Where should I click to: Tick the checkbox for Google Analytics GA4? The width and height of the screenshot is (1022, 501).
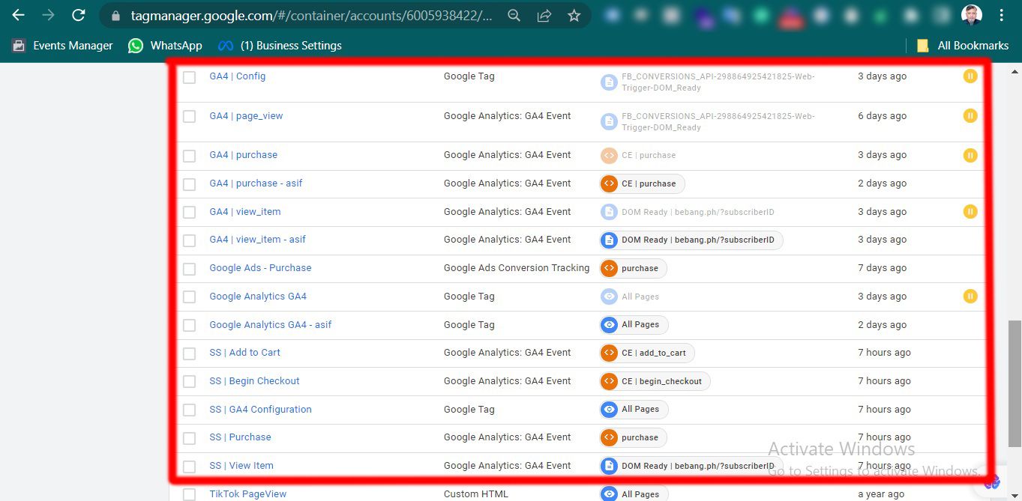tap(189, 297)
